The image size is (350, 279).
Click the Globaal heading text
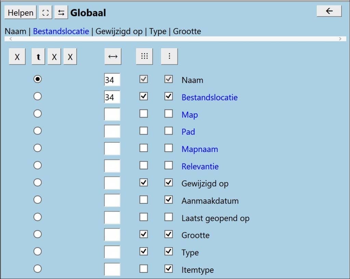(88, 13)
